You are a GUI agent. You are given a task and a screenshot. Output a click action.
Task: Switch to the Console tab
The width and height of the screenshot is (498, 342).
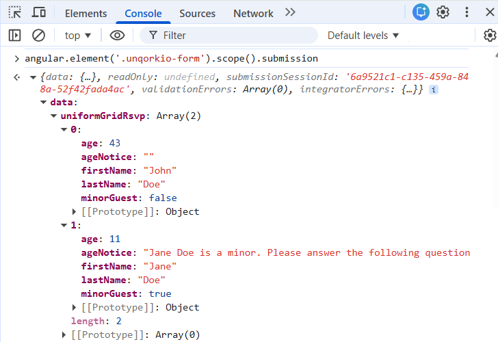[143, 13]
